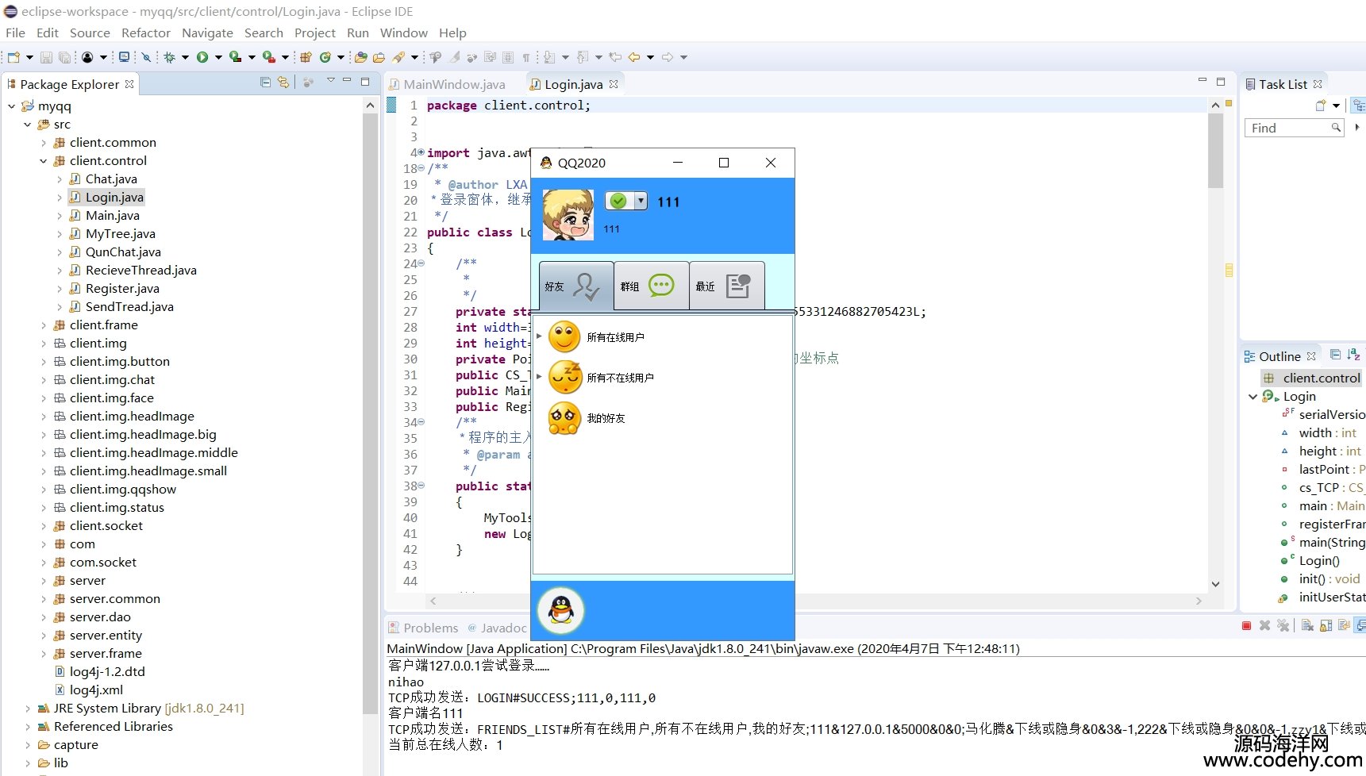
Task: Click the Coverage run toolbar icon
Action: click(235, 57)
